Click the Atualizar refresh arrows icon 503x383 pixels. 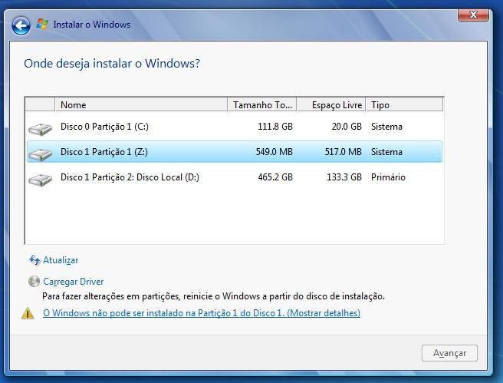pos(35,260)
